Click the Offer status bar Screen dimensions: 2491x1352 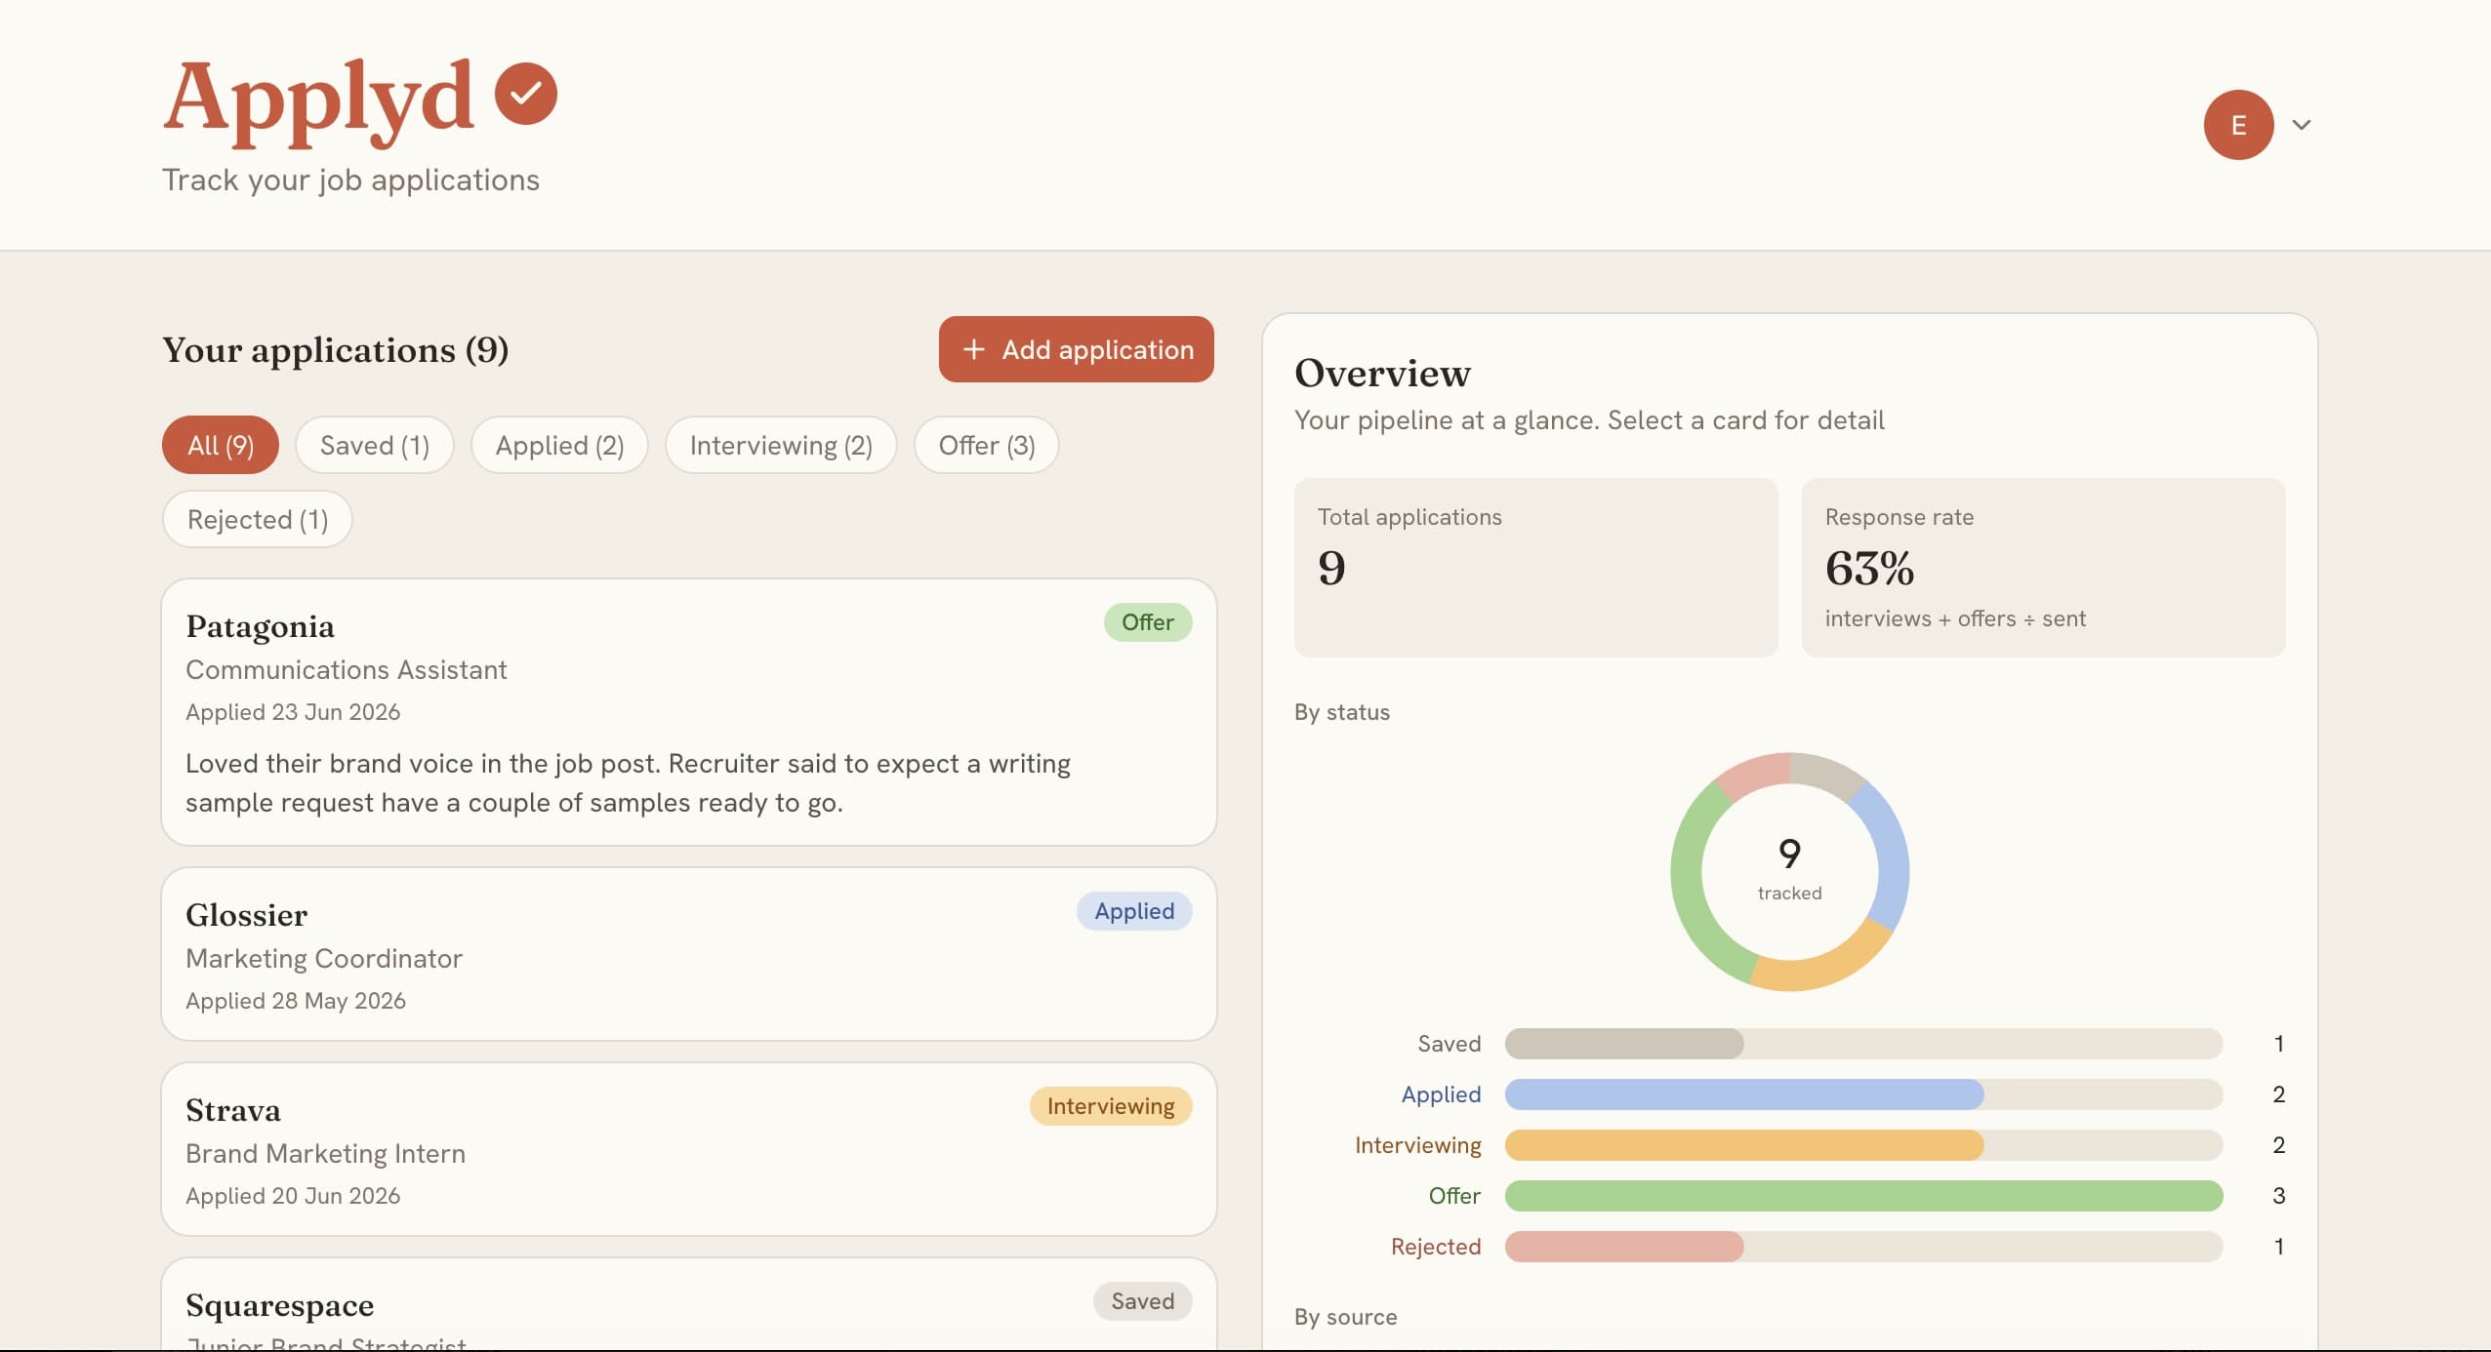pos(1863,1196)
